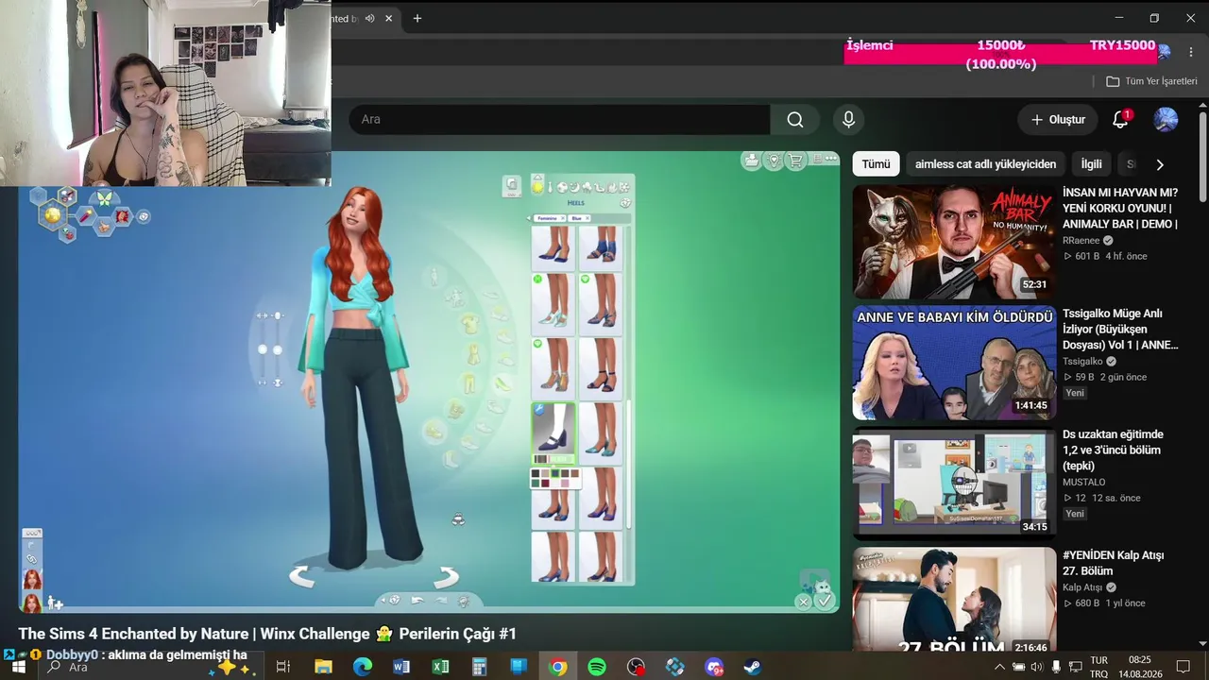This screenshot has width=1209, height=680.
Task: Select the İlgili filter chip
Action: (x=1091, y=164)
